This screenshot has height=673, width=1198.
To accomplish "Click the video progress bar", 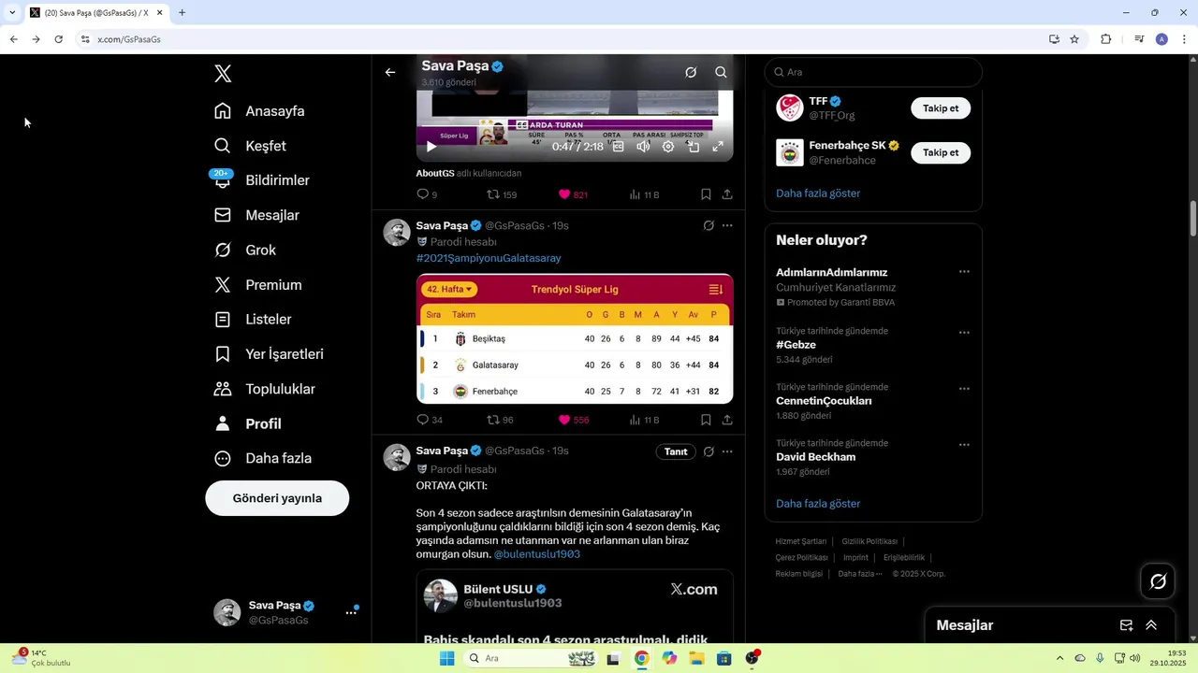I will [575, 124].
